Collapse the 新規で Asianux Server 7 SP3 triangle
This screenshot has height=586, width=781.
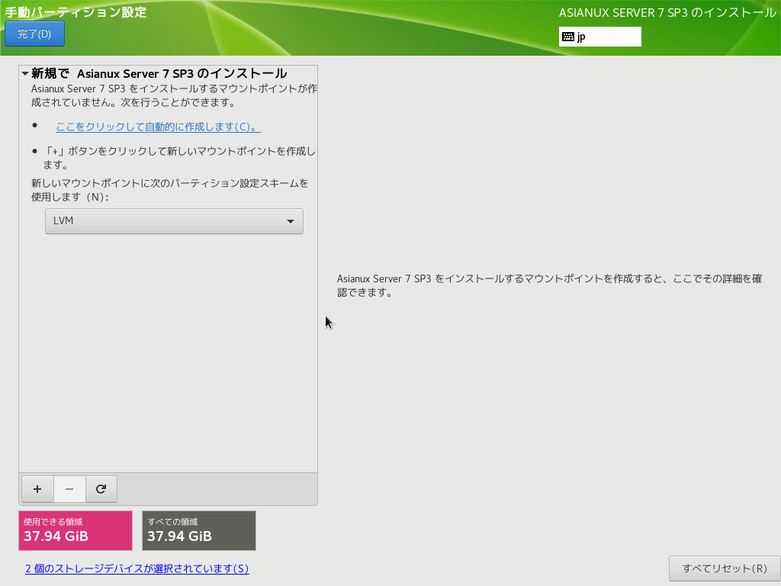click(25, 74)
